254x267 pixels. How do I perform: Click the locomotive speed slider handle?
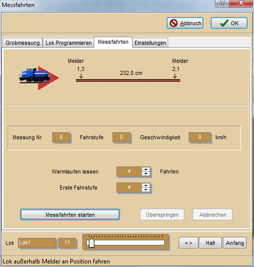(91, 243)
